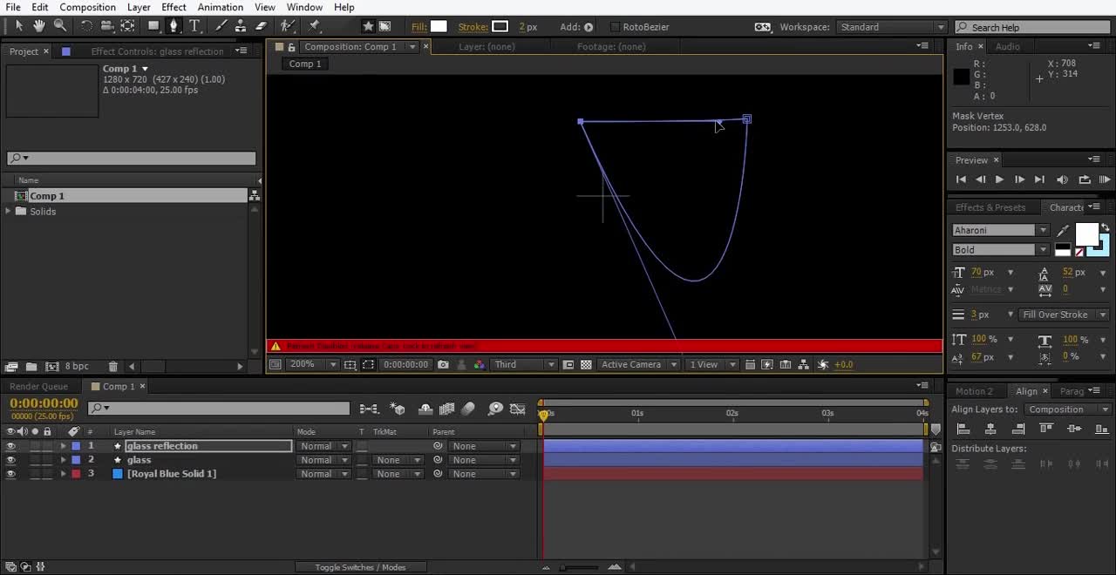Screen dimensions: 1116x575
Task: Expand the Solids folder
Action: pyautogui.click(x=9, y=212)
